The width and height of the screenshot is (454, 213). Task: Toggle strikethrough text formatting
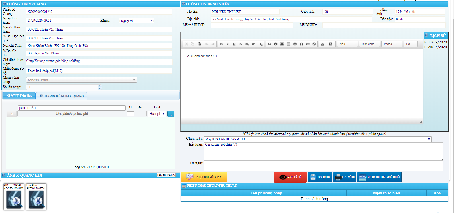[241, 44]
